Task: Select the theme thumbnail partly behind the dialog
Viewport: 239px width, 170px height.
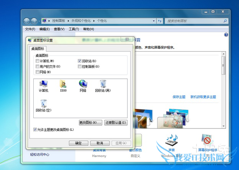Action: [x=144, y=118]
